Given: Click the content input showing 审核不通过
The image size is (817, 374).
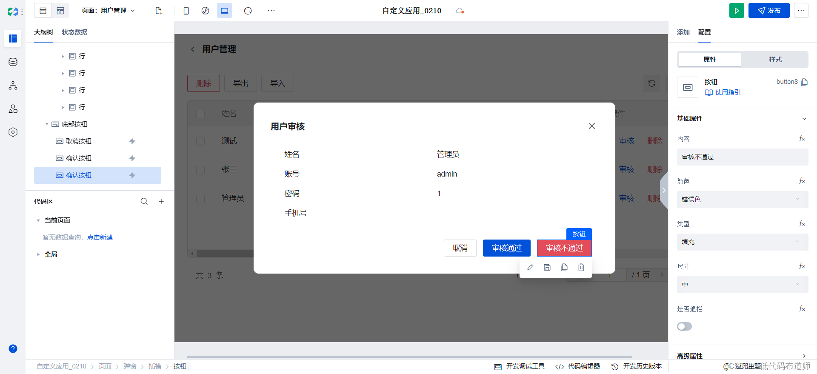Looking at the screenshot, I should [743, 157].
